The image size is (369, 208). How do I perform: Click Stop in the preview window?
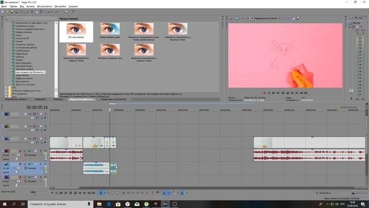pos(288,93)
